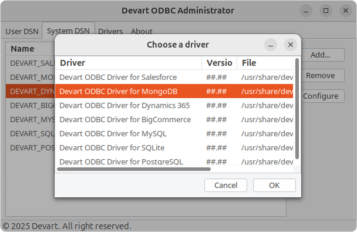Click the vertical scrollbar in driver list
The height and width of the screenshot is (232, 357).
pyautogui.click(x=297, y=109)
